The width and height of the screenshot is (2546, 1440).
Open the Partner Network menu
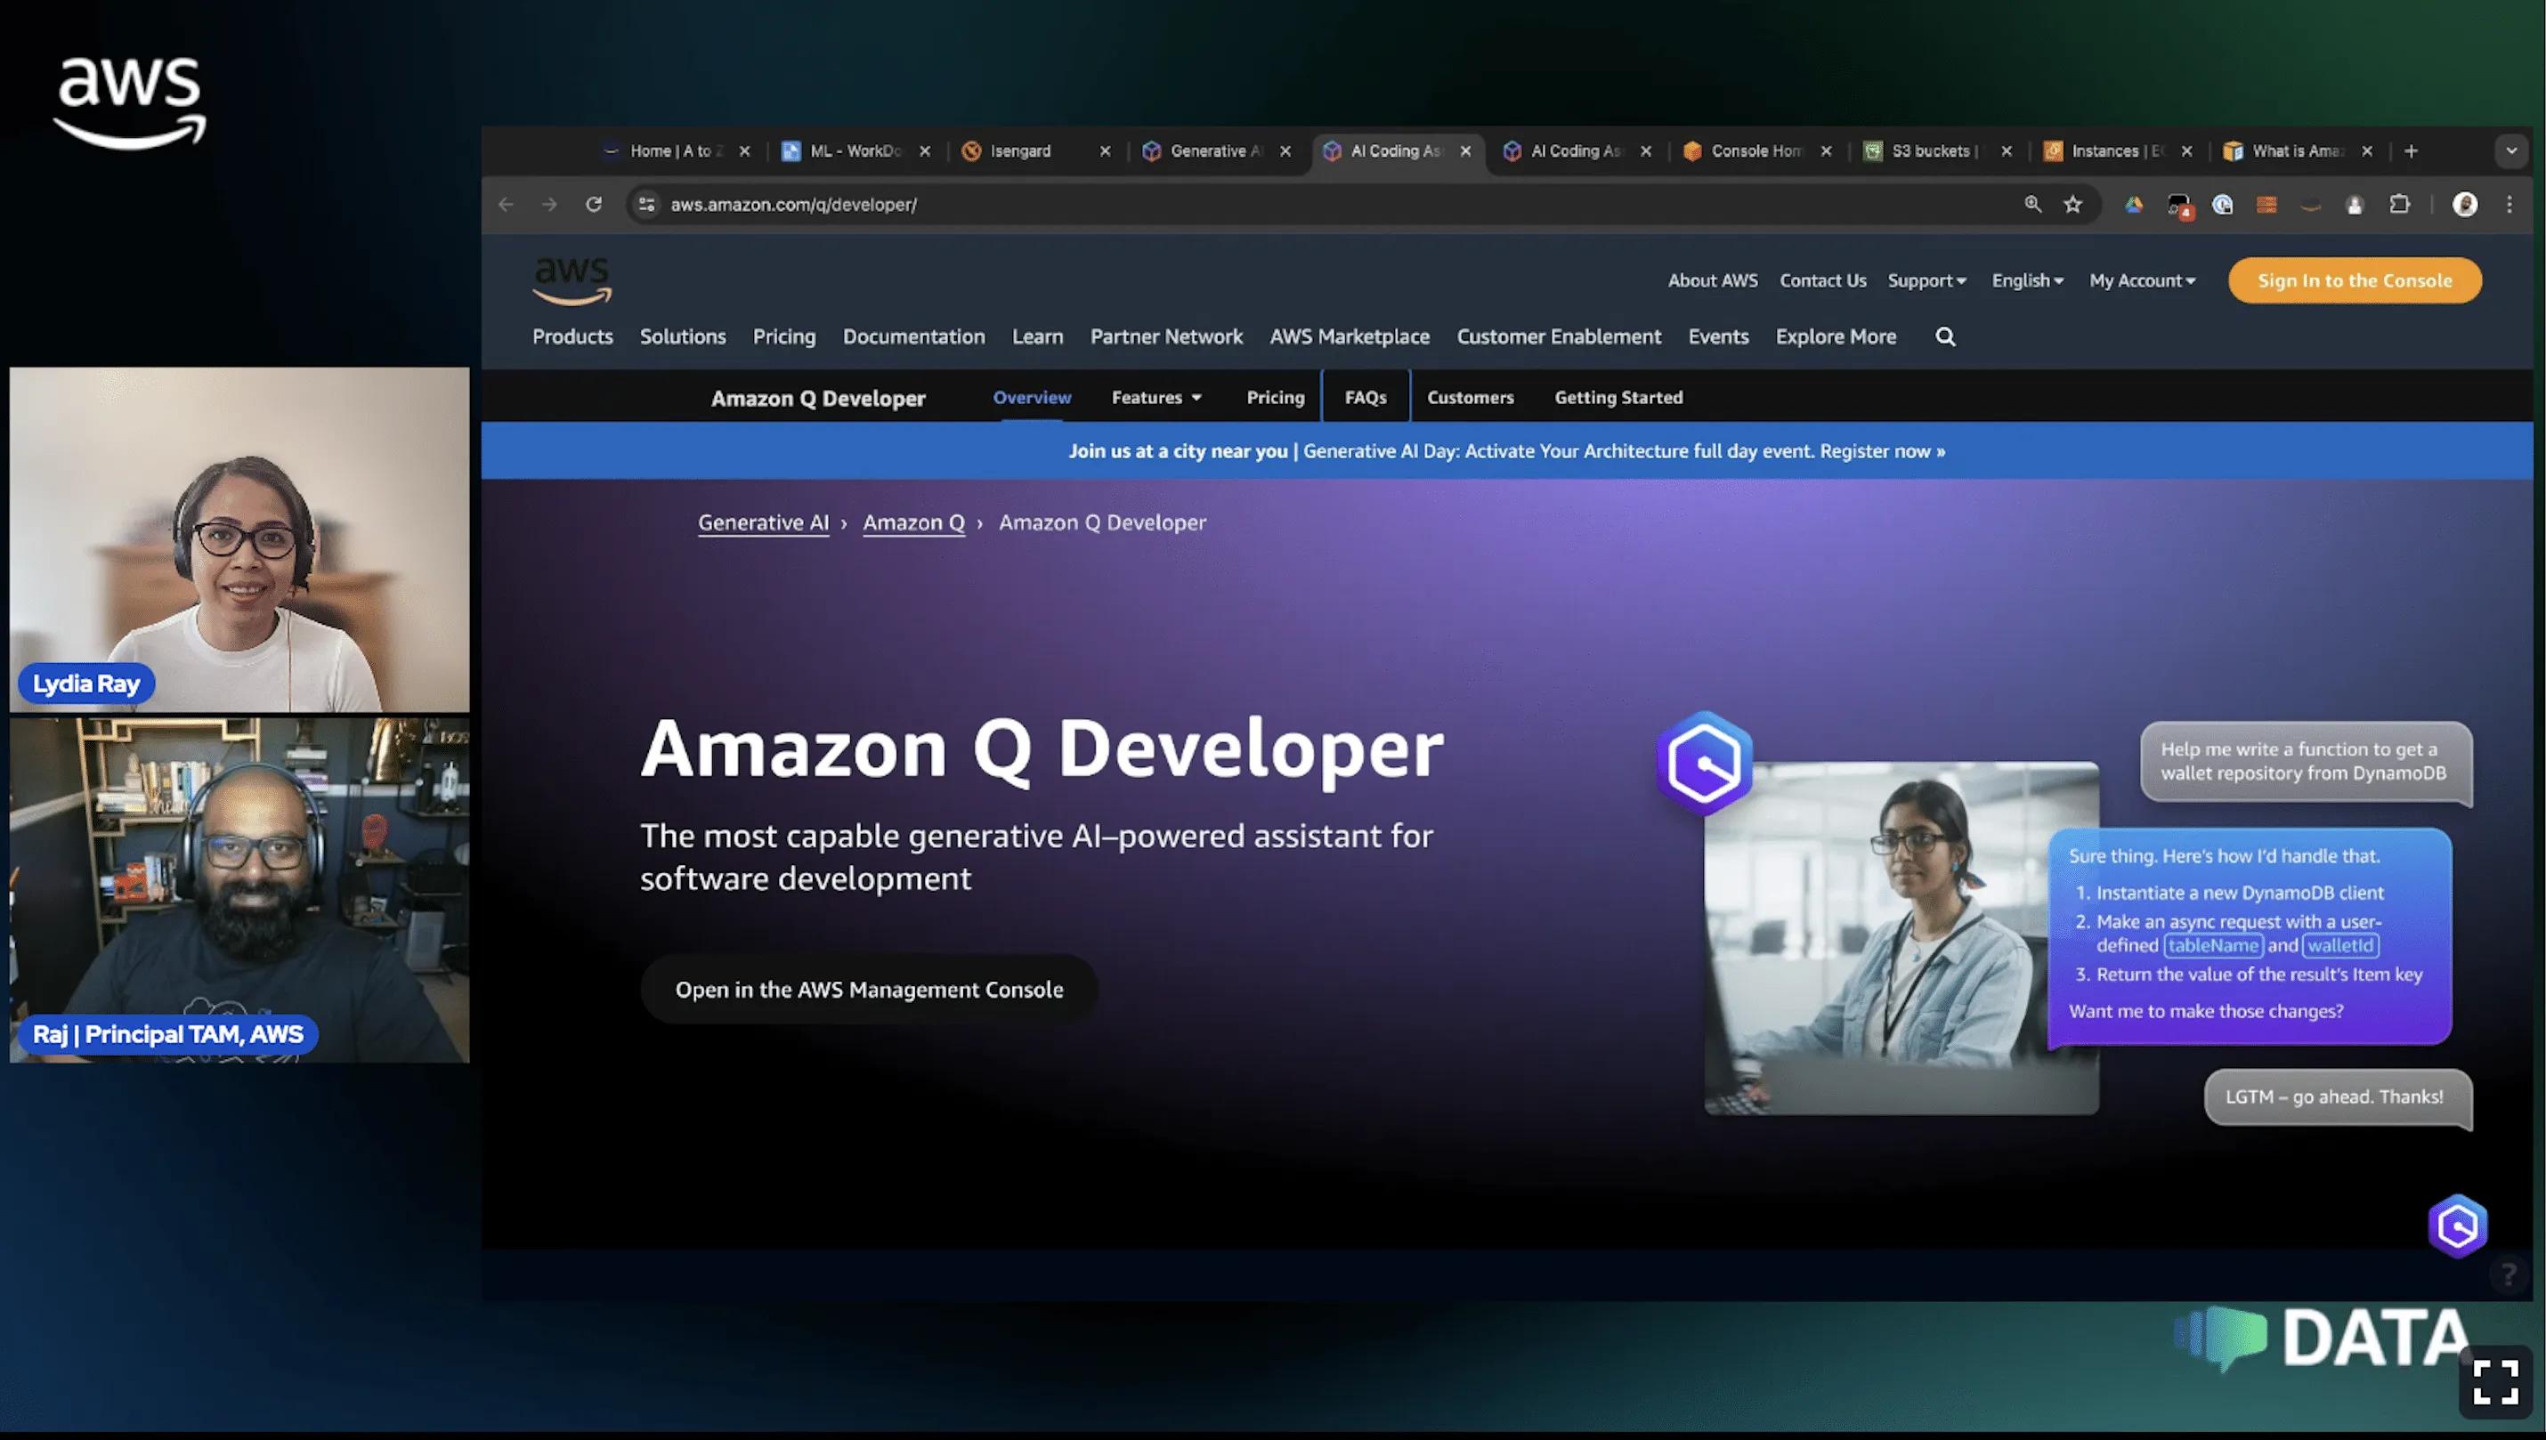coord(1166,337)
